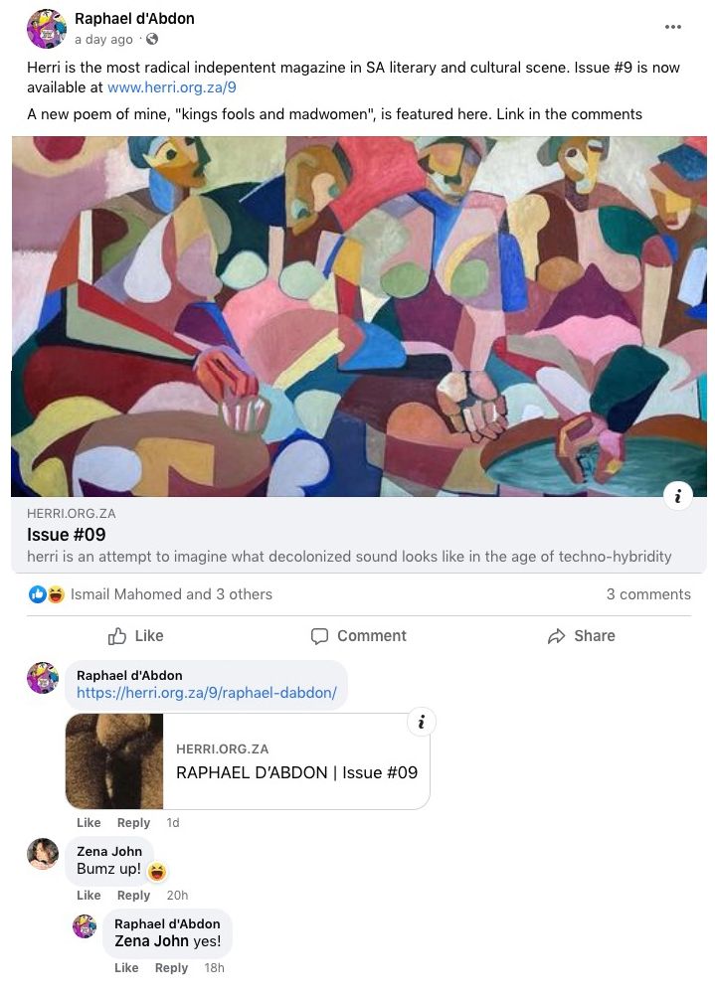Open the www.herri.org.za/9 link in the post
Image resolution: width=715 pixels, height=996 pixels.
172,87
